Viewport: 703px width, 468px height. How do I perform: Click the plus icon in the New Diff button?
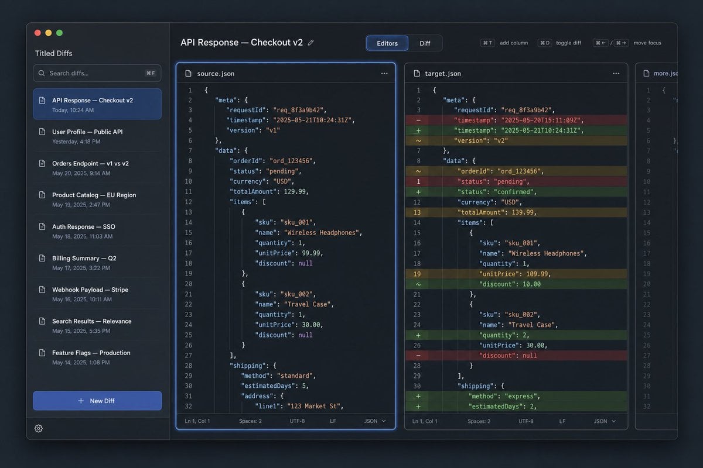coord(81,401)
